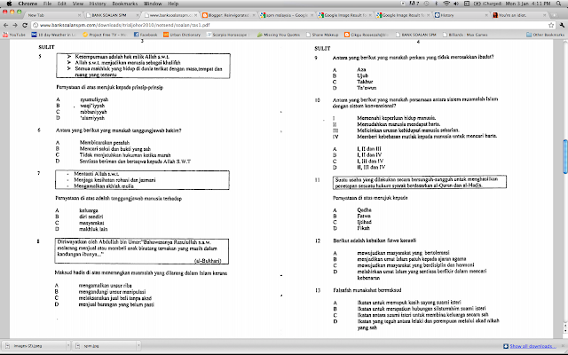568x355 pixels.
Task: Open the Missing You Quotes bookmark
Action: click(x=279, y=35)
